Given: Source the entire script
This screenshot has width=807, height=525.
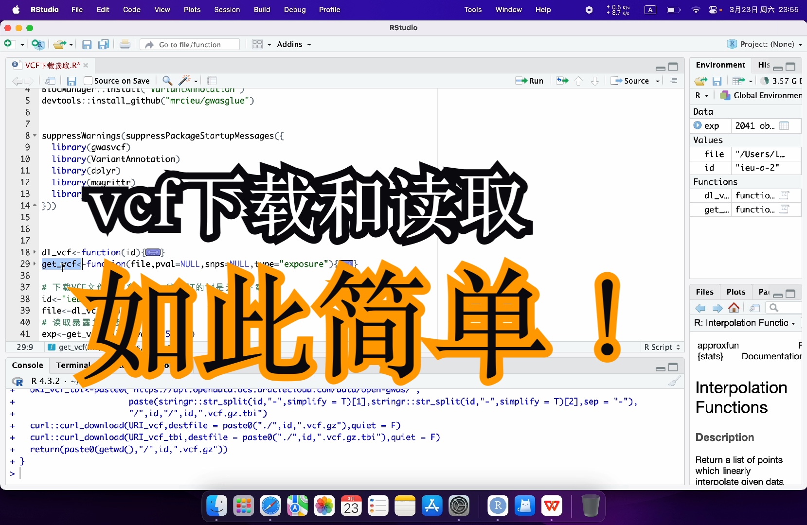Looking at the screenshot, I should pyautogui.click(x=635, y=81).
